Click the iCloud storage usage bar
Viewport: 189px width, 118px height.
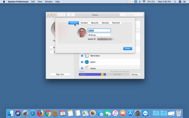click(104, 75)
